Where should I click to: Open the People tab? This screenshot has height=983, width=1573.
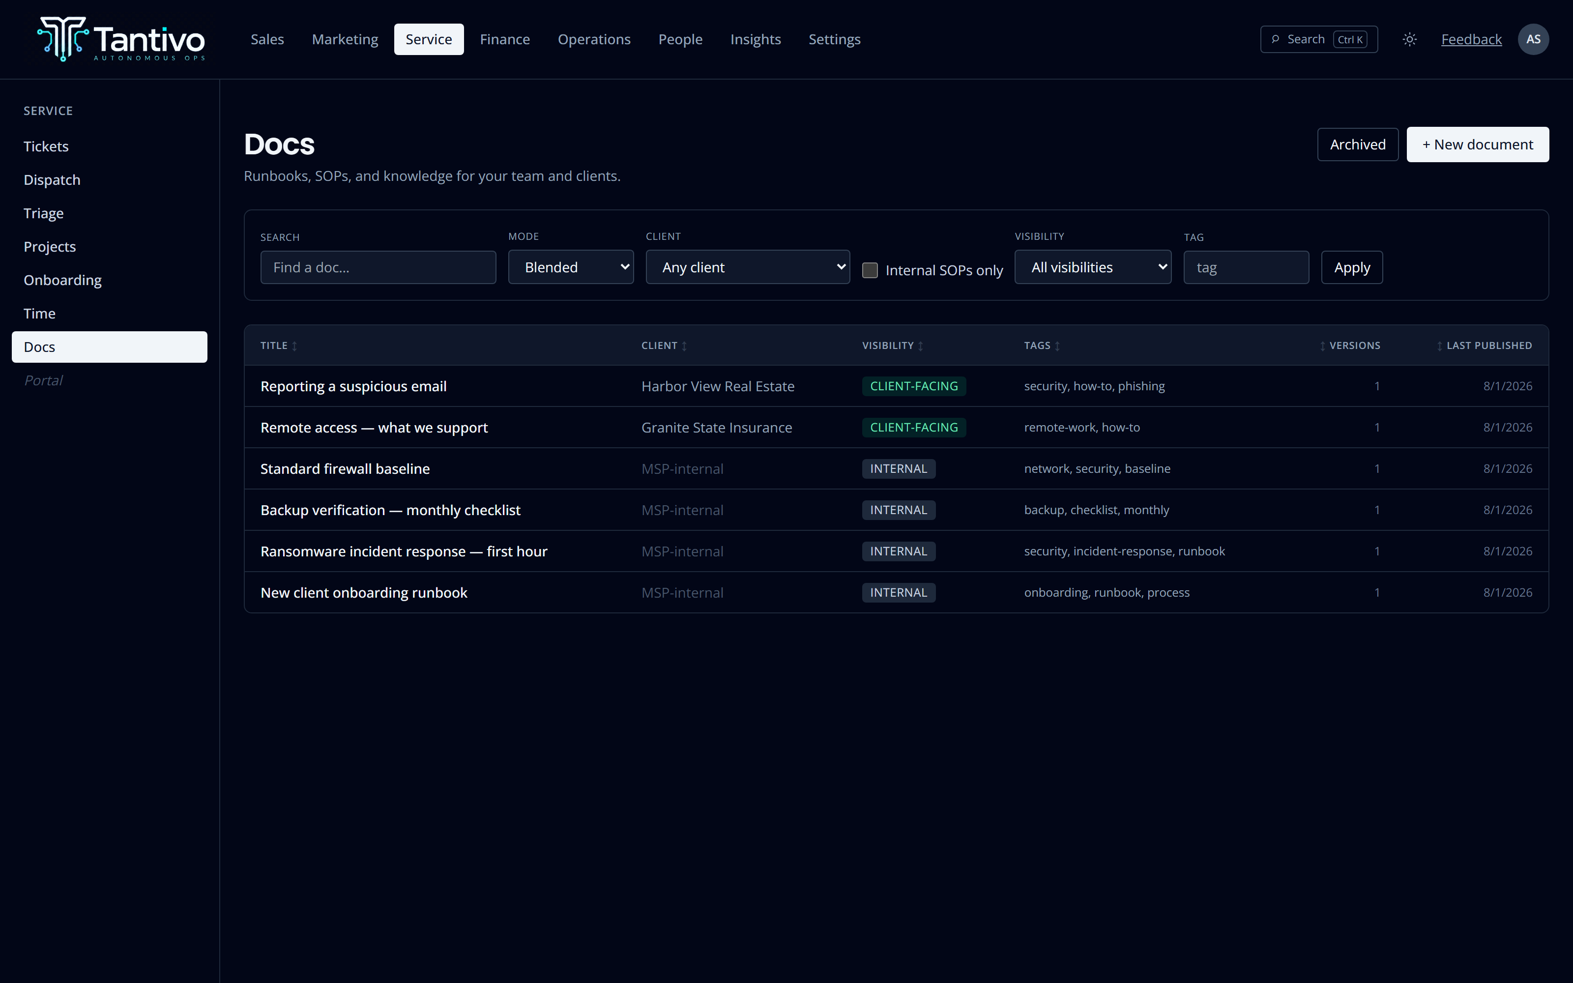click(x=680, y=39)
